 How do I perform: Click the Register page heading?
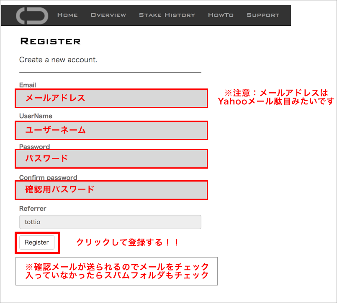[50, 41]
